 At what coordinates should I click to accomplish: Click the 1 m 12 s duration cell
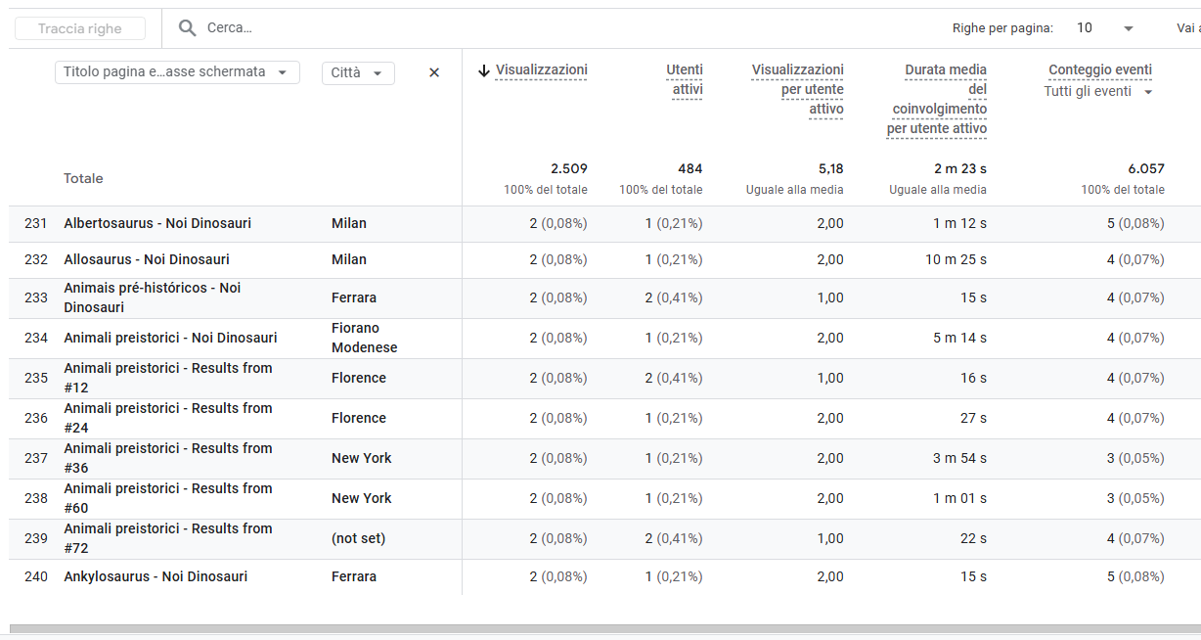pyautogui.click(x=959, y=223)
